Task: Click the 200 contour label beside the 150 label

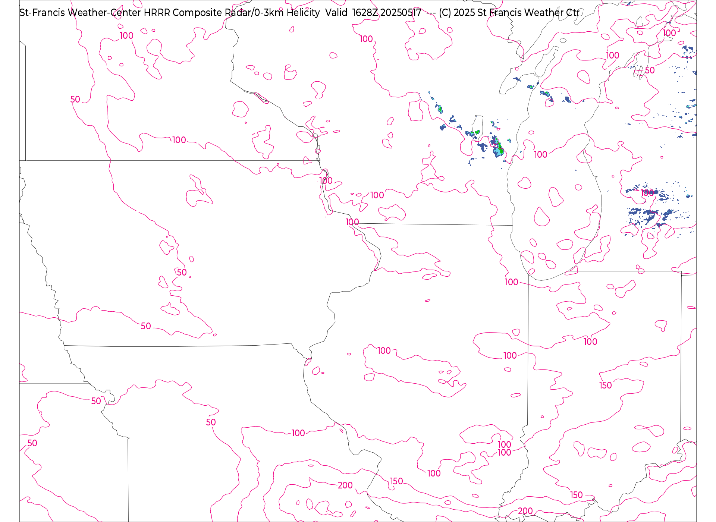Action: [x=345, y=485]
